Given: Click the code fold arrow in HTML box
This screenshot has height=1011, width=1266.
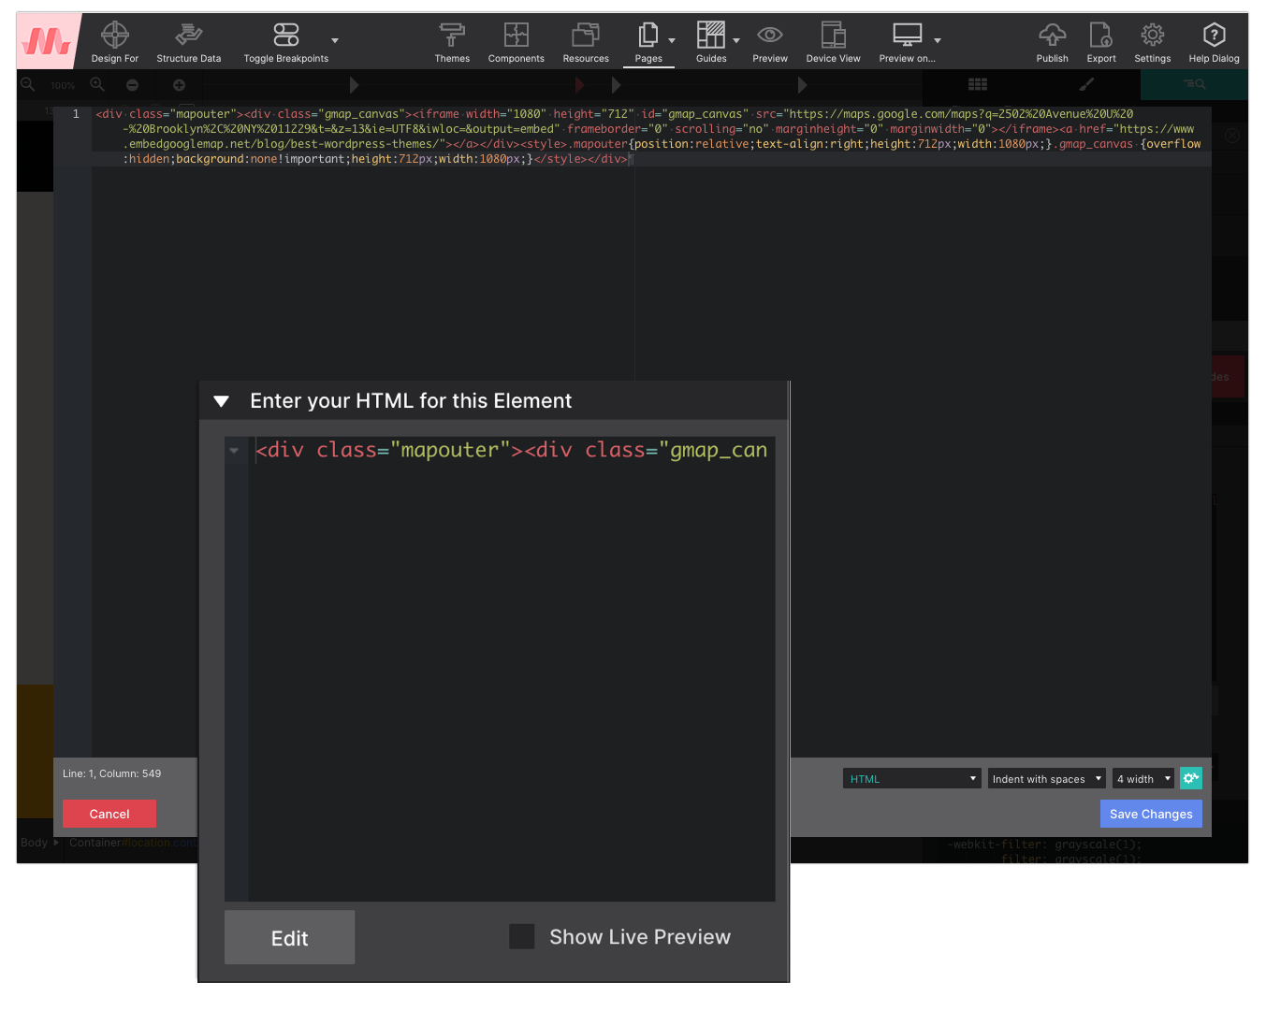Looking at the screenshot, I should (234, 450).
